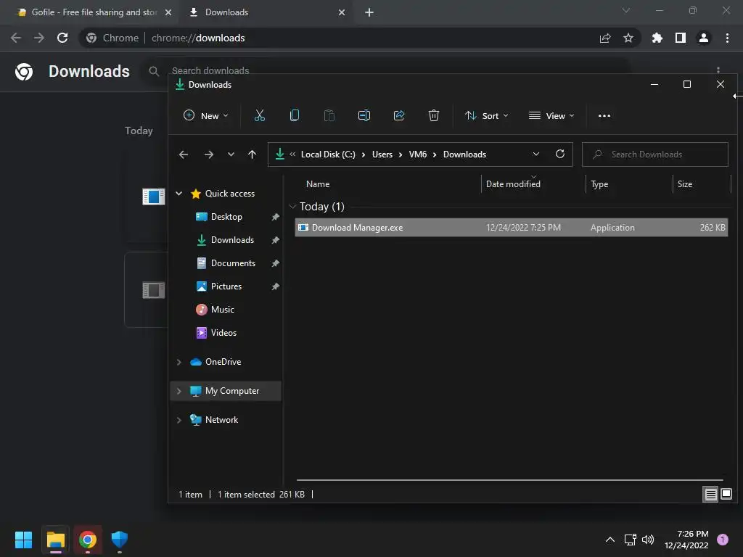
Task: Go back in File Explorer navigation
Action: point(184,154)
